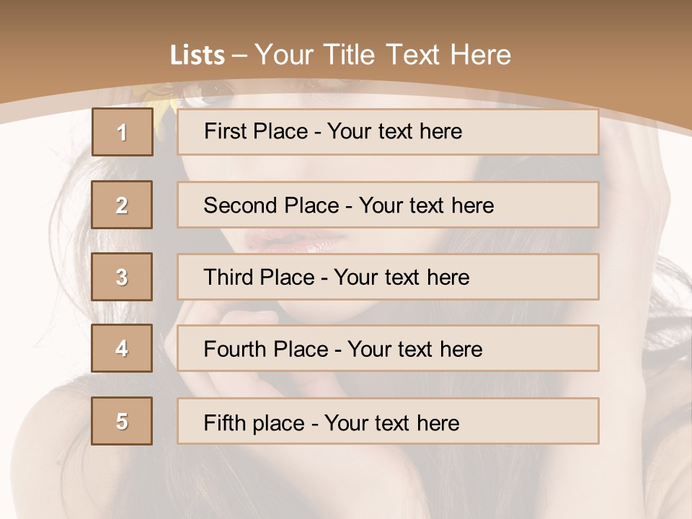Click the words 'Your text here' in Second Place bar
Screen dimensions: 692x519
426,205
